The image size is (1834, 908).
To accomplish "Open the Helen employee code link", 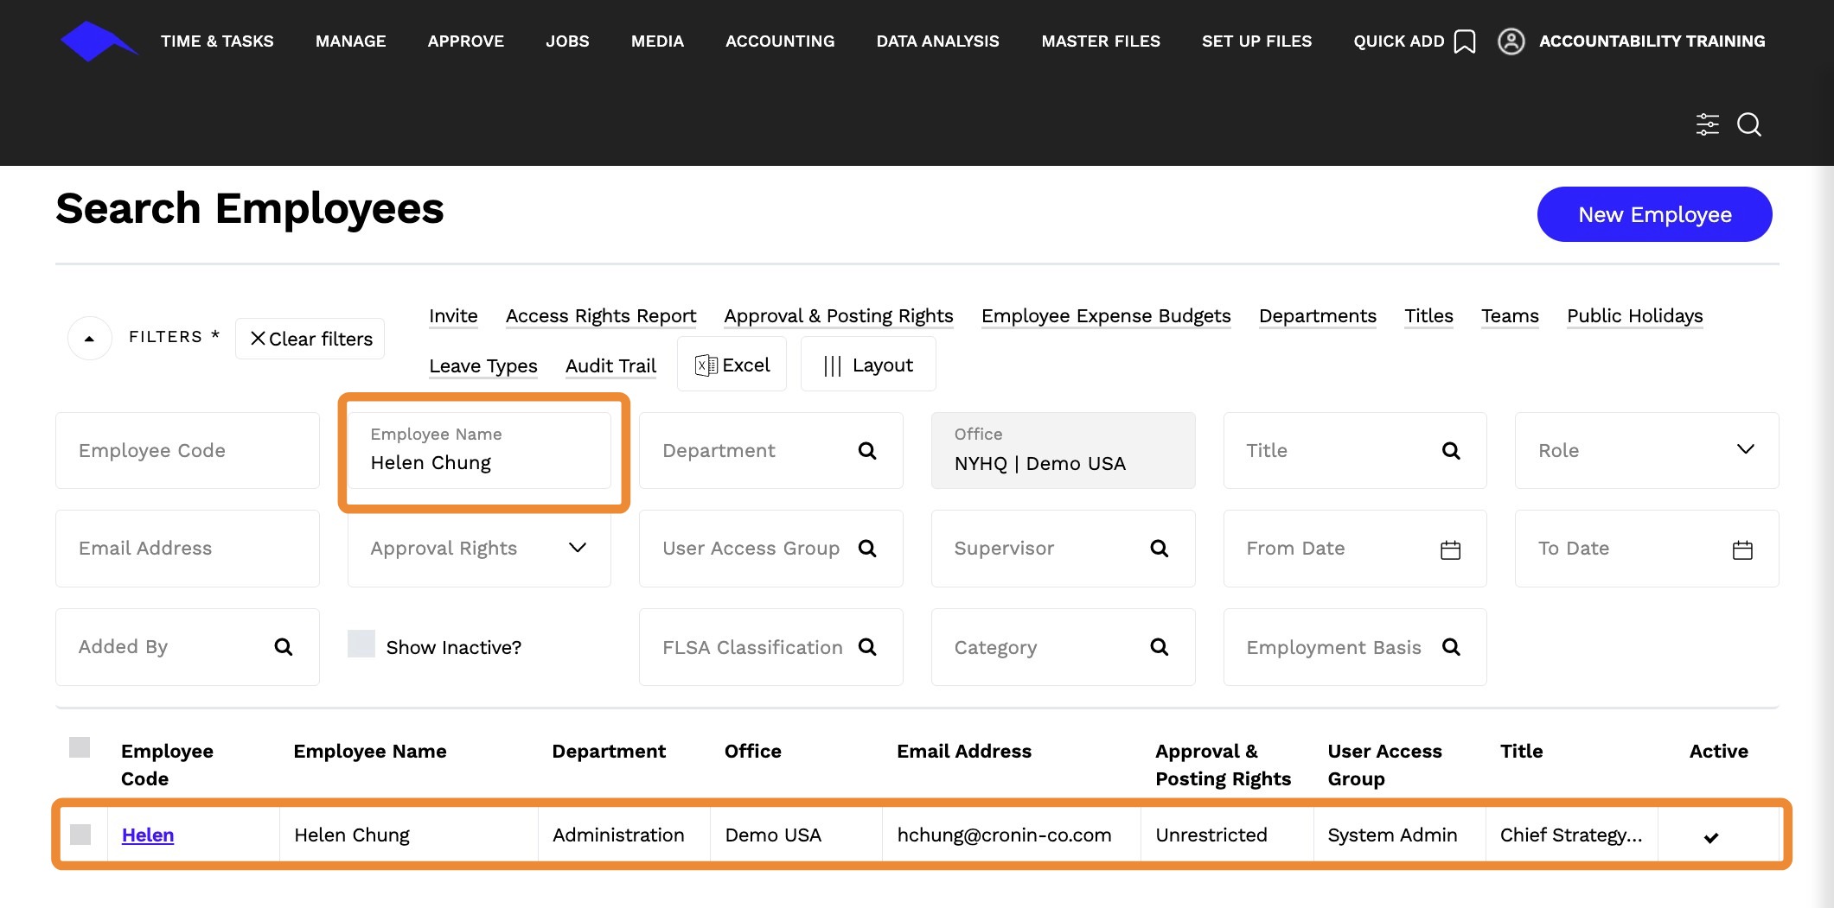I will 148,835.
